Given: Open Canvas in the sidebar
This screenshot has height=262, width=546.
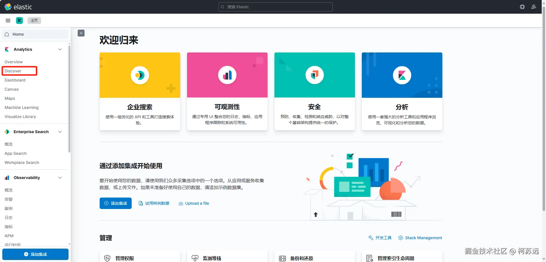Looking at the screenshot, I should [x=11, y=89].
